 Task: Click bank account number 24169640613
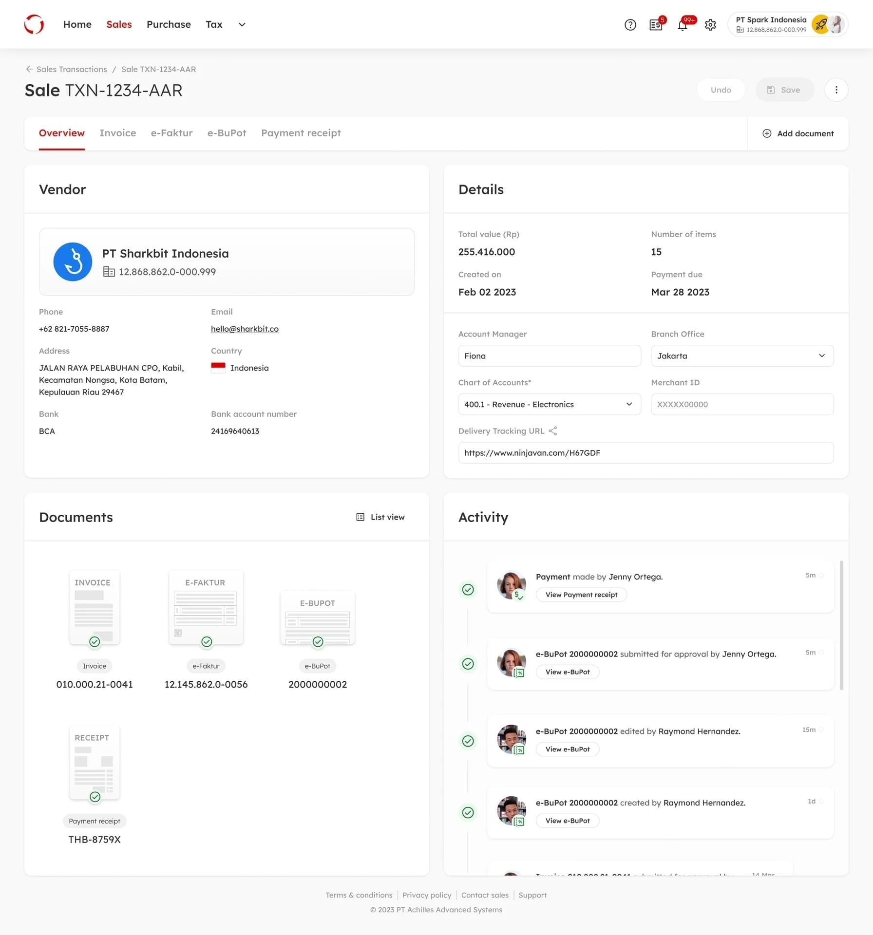coord(235,431)
